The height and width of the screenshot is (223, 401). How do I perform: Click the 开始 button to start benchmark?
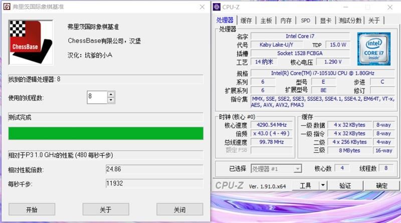tap(32, 209)
